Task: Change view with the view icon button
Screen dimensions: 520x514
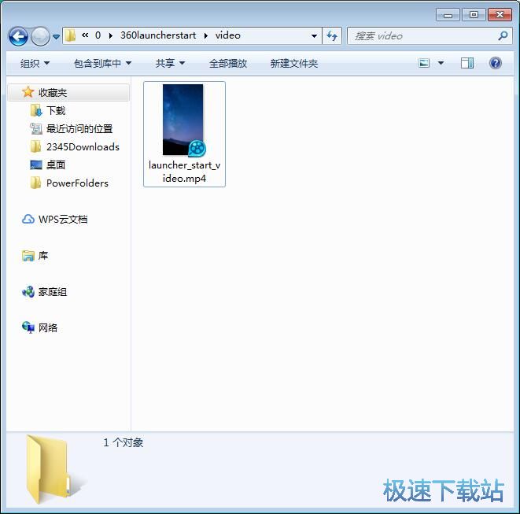Action: point(424,63)
